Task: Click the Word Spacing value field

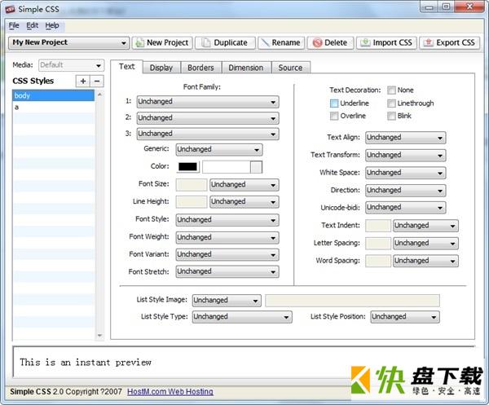Action: [x=378, y=261]
